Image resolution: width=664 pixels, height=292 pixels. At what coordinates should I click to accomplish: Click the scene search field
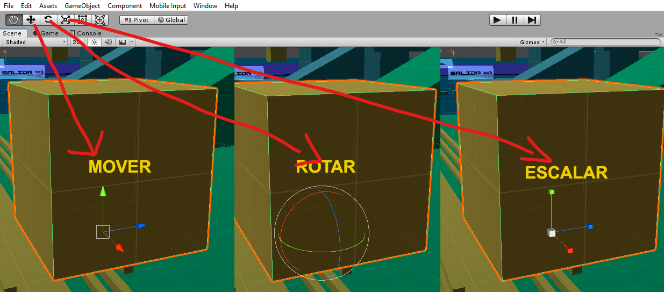click(x=608, y=42)
